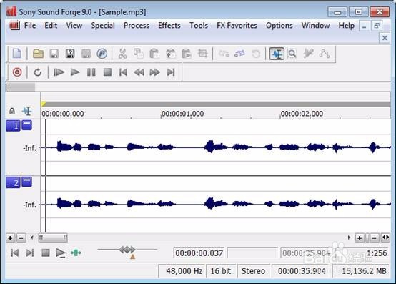This screenshot has height=284, width=396.
Task: Create a new file with New icon
Action: tap(17, 54)
